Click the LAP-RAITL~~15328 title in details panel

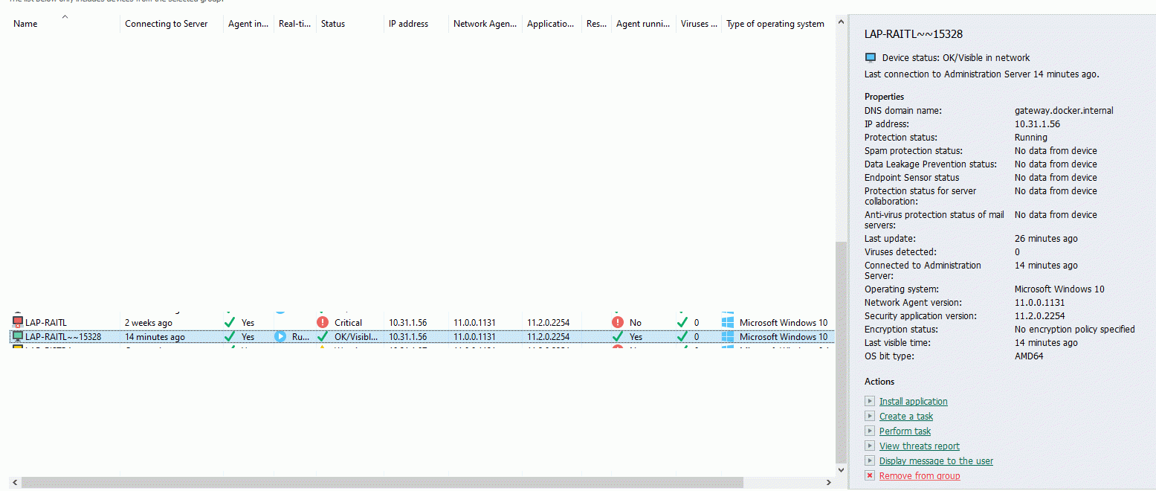[x=914, y=34]
